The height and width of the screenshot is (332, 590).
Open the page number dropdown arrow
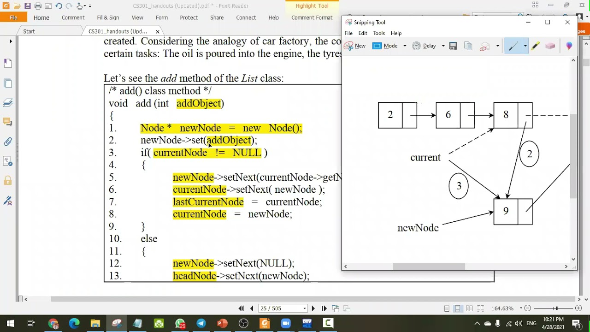[305, 308]
